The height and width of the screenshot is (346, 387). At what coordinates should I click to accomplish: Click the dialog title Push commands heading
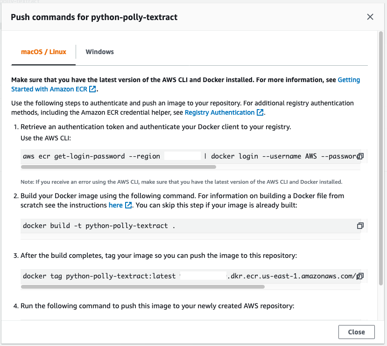coord(94,17)
